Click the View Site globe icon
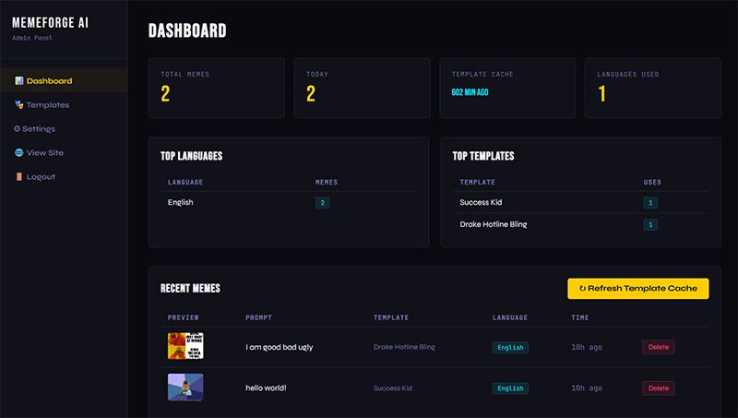The image size is (738, 418). (x=18, y=152)
